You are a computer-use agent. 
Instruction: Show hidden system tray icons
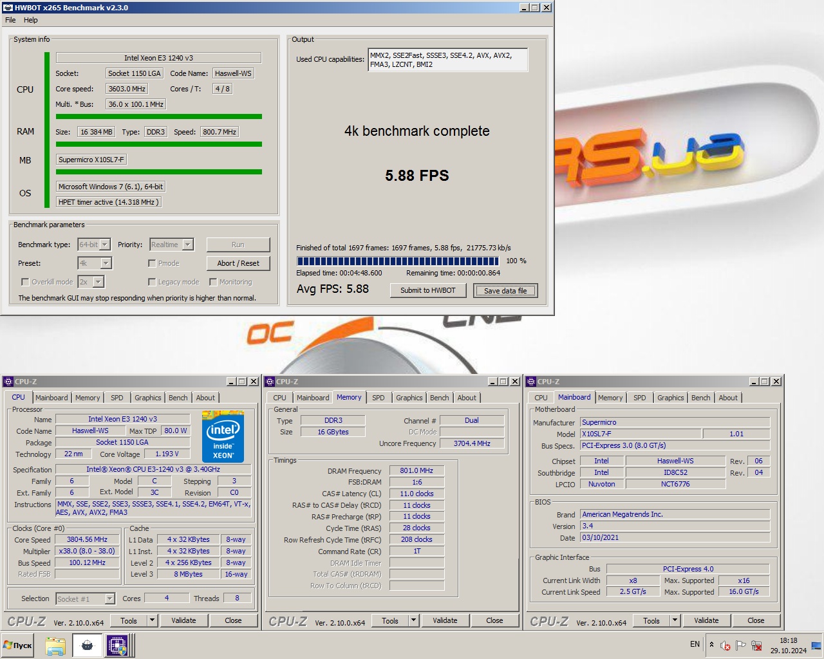tap(711, 644)
